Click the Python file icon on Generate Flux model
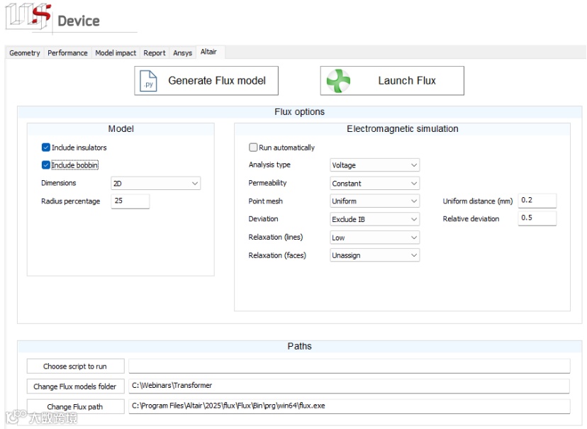 pos(149,81)
